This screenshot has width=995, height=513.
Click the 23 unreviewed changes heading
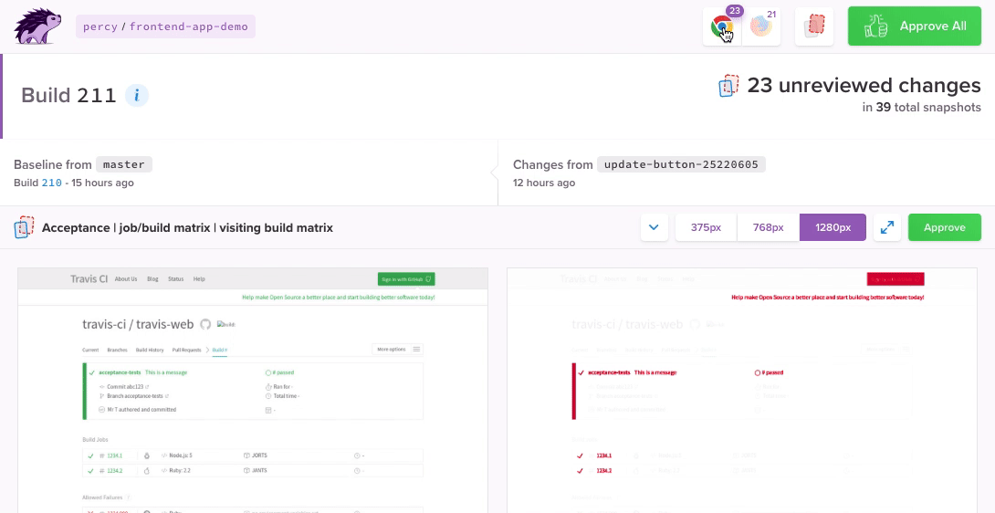(864, 86)
